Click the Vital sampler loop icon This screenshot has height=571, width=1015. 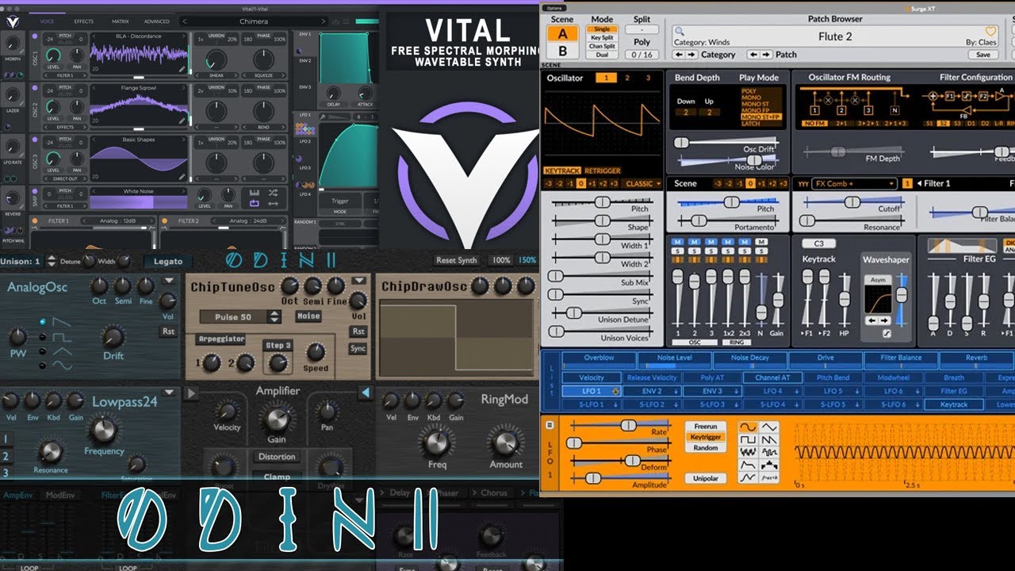[254, 203]
